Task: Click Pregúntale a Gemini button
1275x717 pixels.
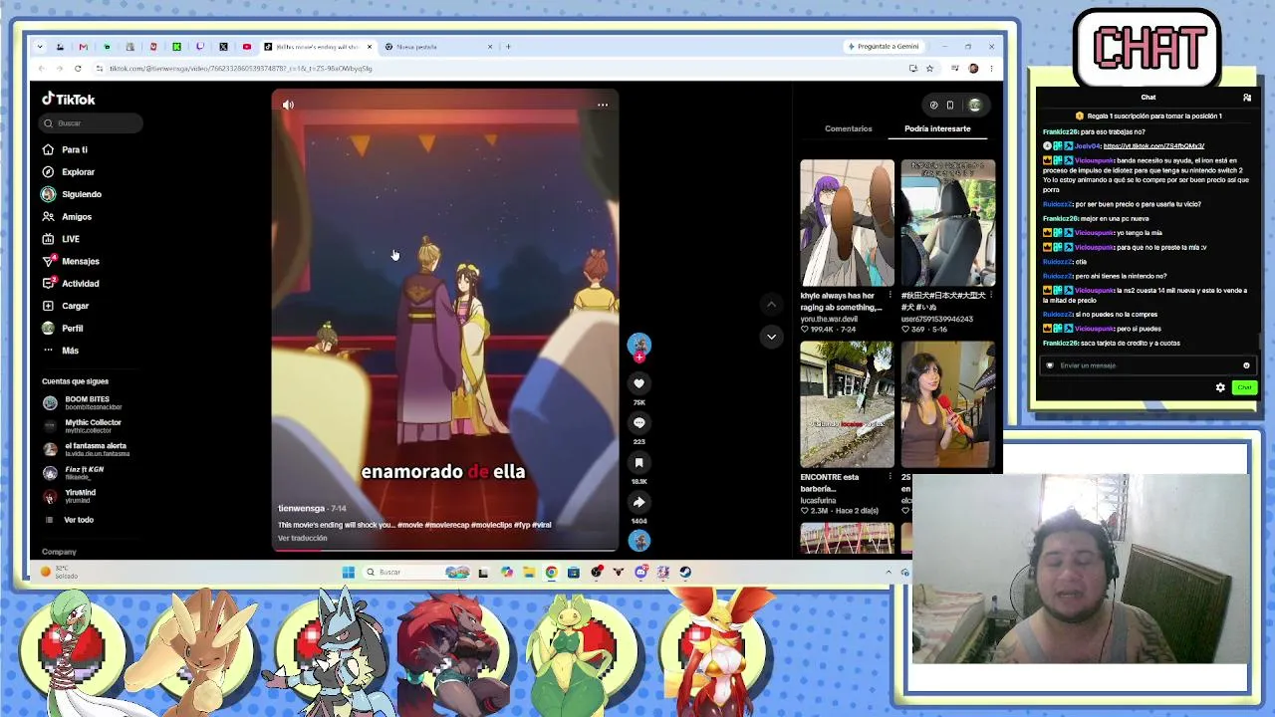Action: point(883,47)
